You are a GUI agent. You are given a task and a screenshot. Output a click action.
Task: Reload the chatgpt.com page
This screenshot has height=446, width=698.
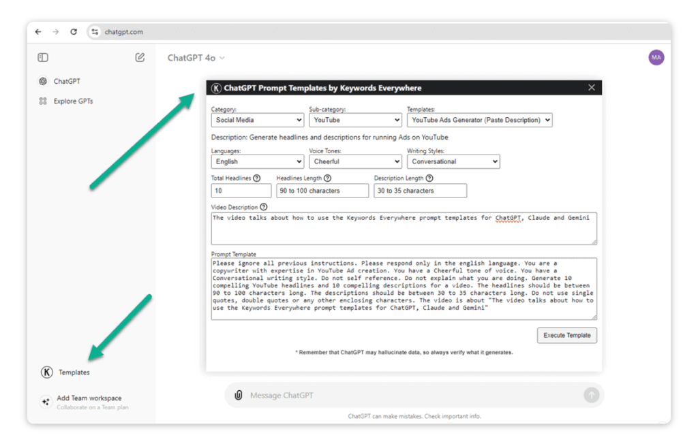(x=74, y=32)
